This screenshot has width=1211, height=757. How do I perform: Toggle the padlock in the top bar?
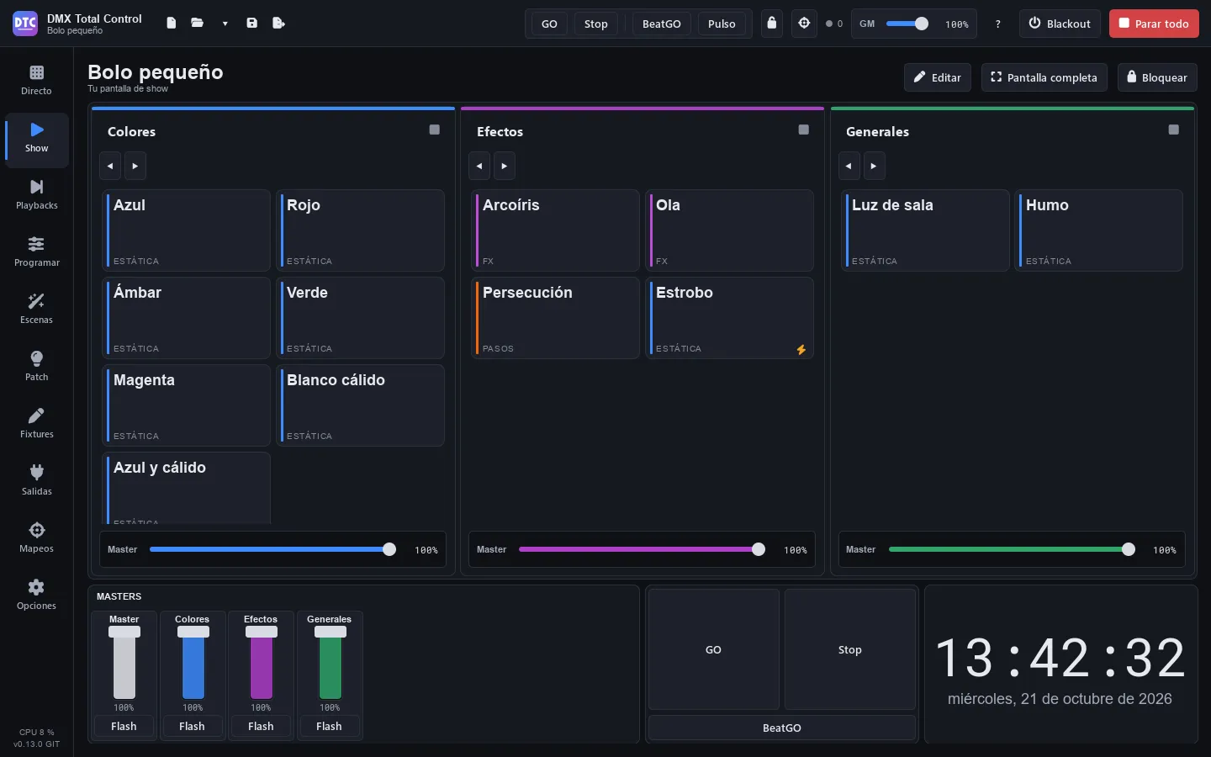(772, 24)
